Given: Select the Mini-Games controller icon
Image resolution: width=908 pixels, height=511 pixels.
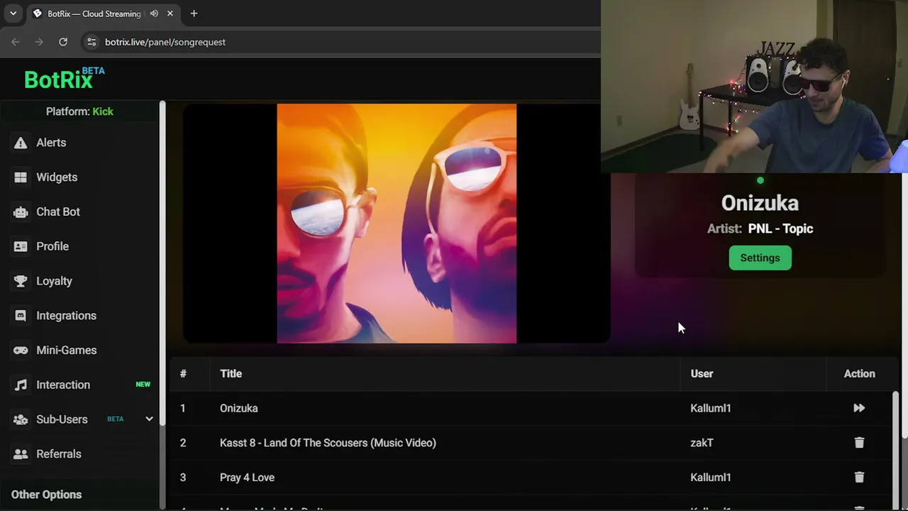Looking at the screenshot, I should click(21, 350).
